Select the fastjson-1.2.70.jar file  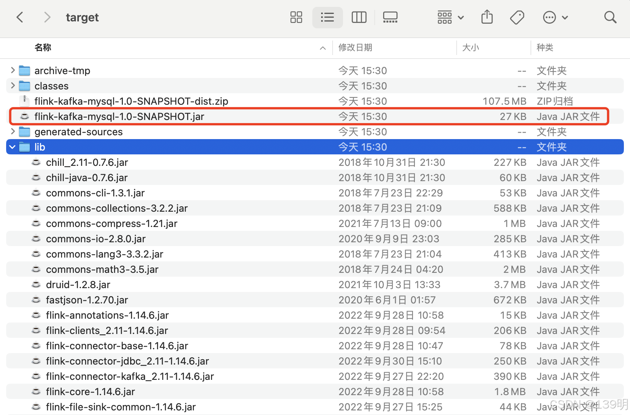(87, 300)
